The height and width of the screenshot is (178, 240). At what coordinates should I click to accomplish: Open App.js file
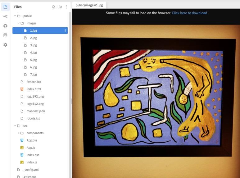[x=31, y=148]
